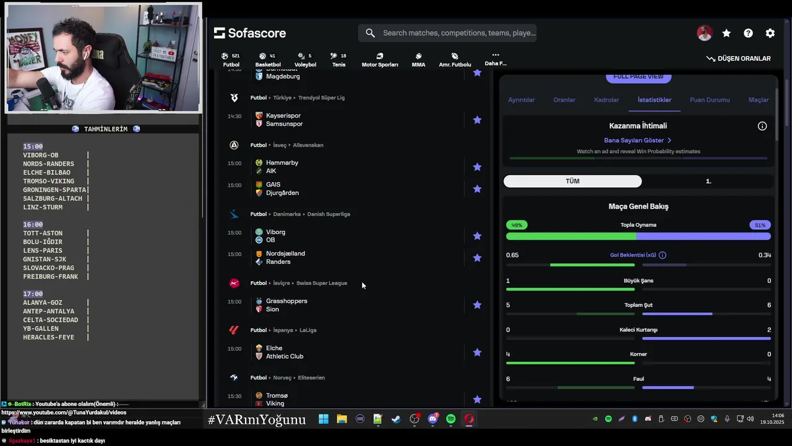Click the Gol Beklentisi xG info icon
The height and width of the screenshot is (446, 792).
point(662,255)
